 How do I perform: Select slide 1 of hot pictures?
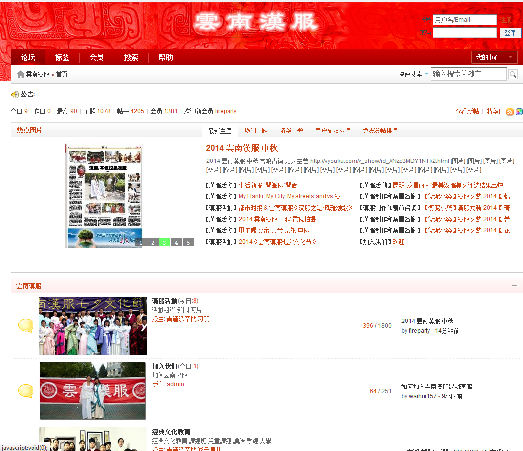(141, 243)
